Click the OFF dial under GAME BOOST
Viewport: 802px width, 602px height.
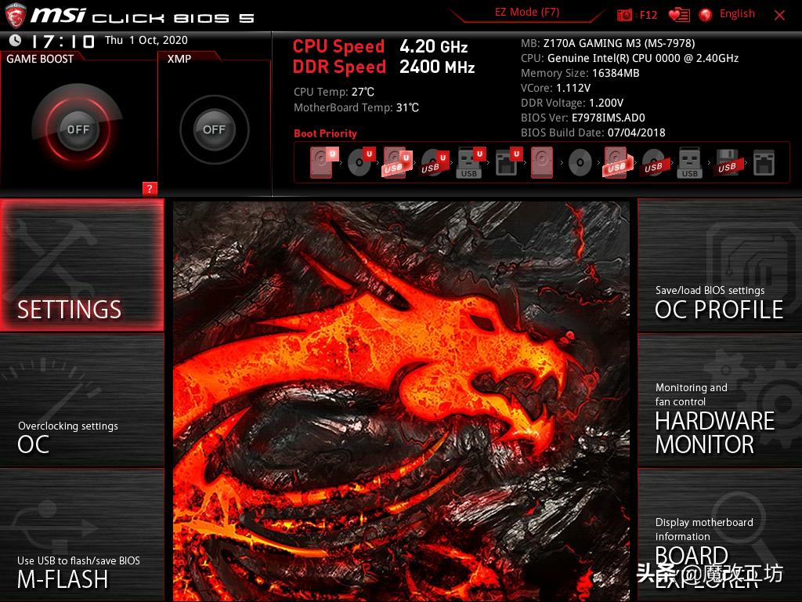(78, 129)
